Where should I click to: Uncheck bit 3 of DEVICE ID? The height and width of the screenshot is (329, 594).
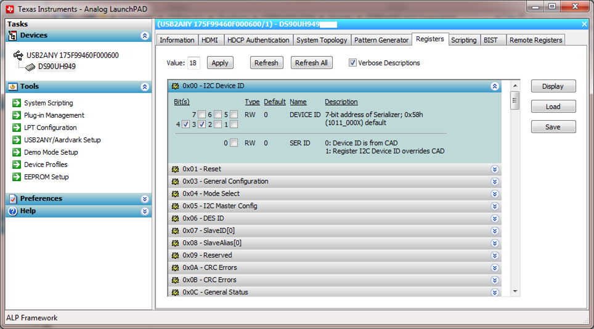[202, 124]
